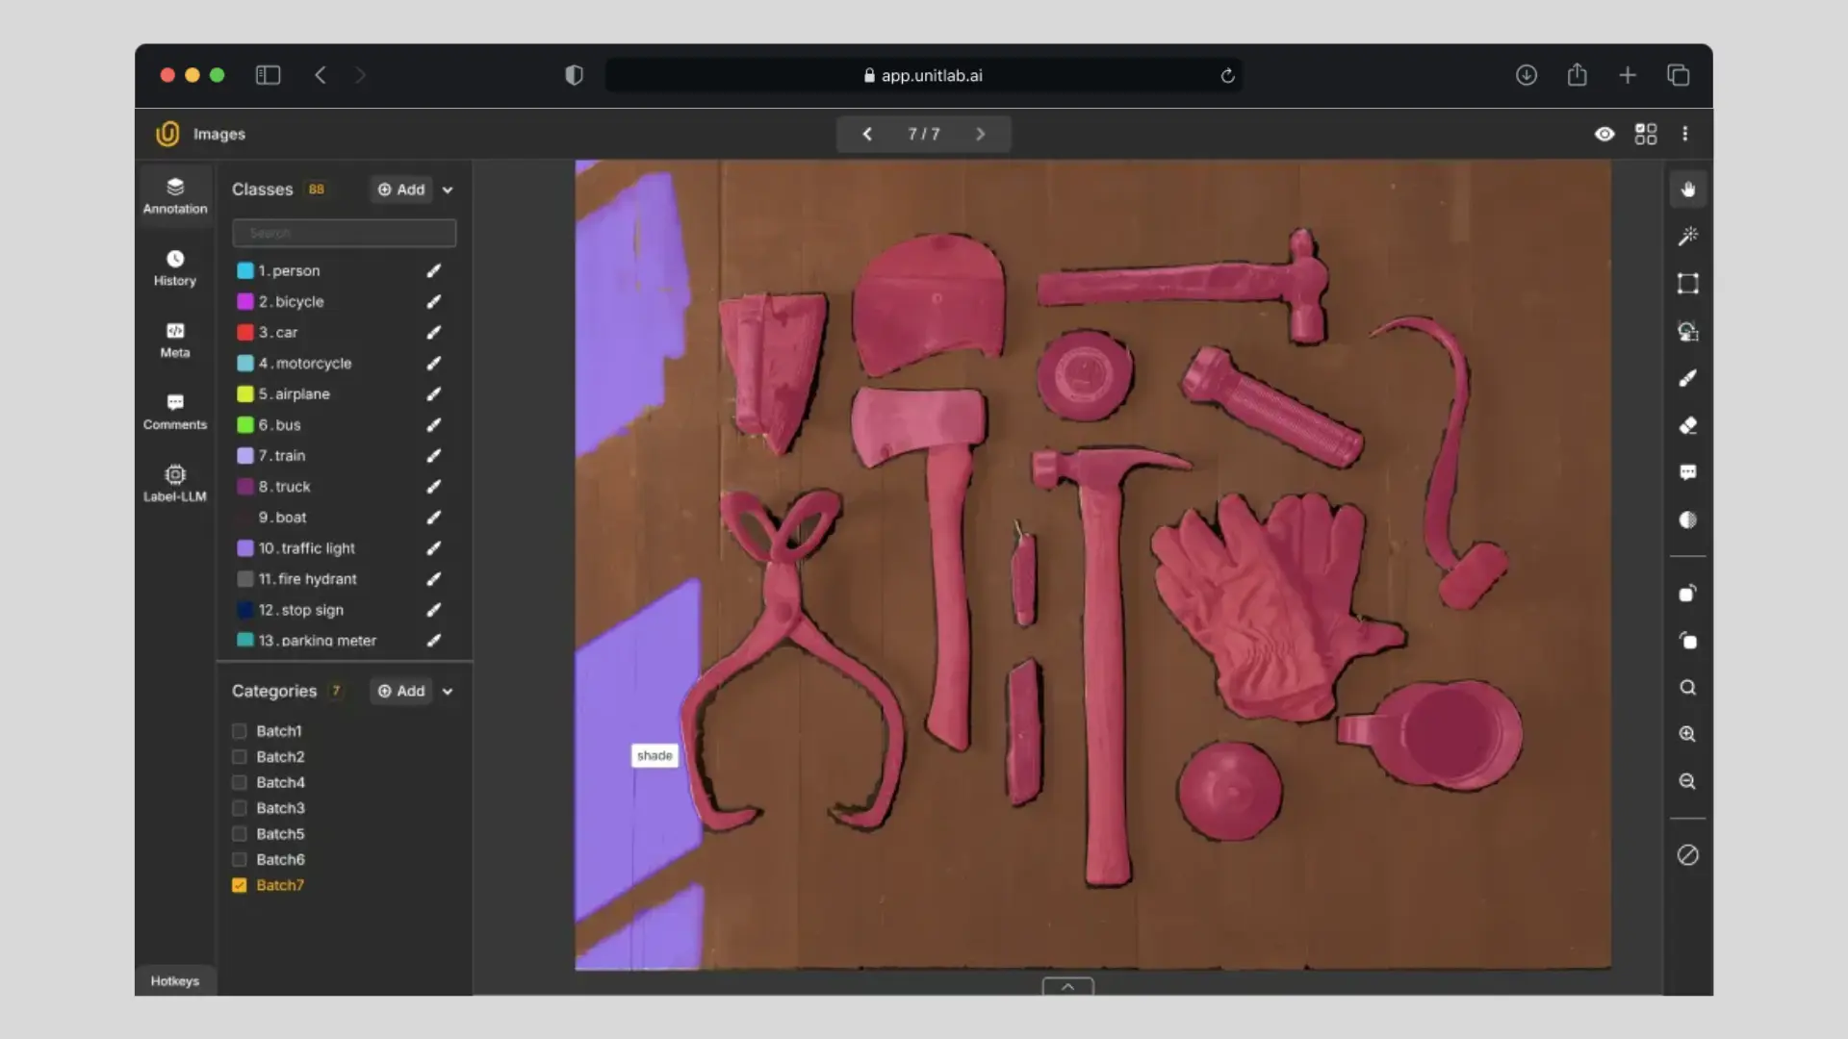Open the History tab
The width and height of the screenshot is (1848, 1039).
[175, 267]
